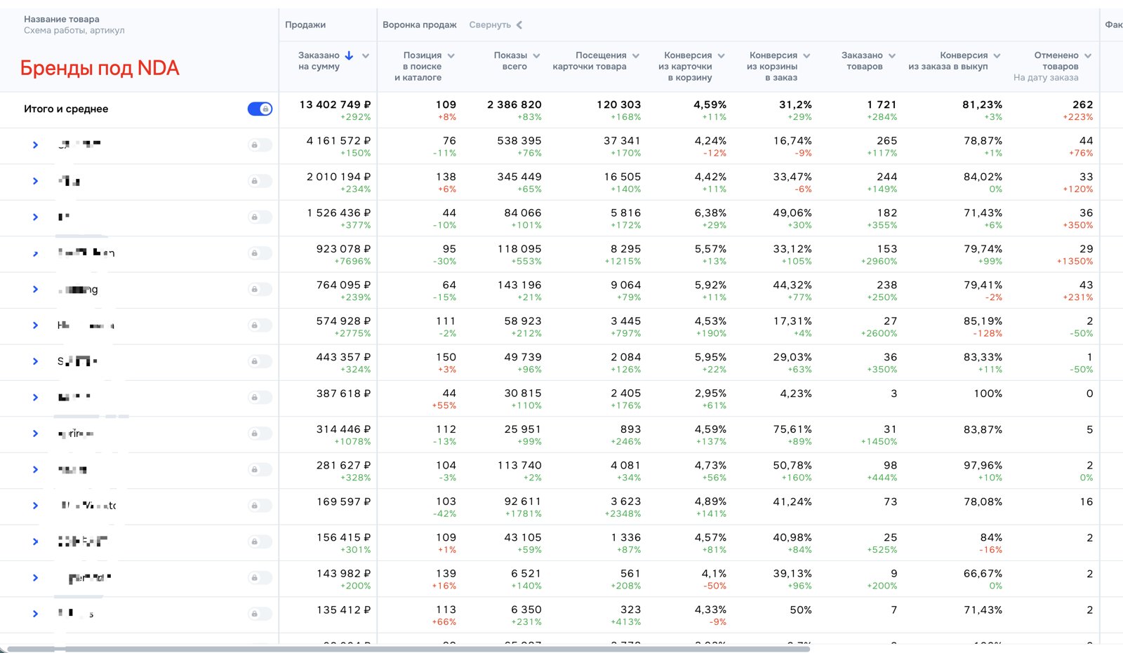This screenshot has width=1123, height=653.
Task: Expand the row with 135 412 ₽
Action: pos(35,614)
